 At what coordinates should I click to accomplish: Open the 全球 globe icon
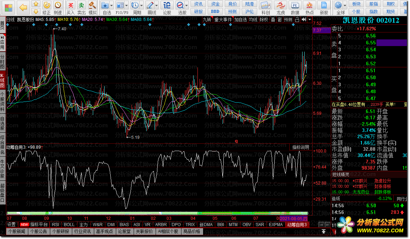point(338,5)
